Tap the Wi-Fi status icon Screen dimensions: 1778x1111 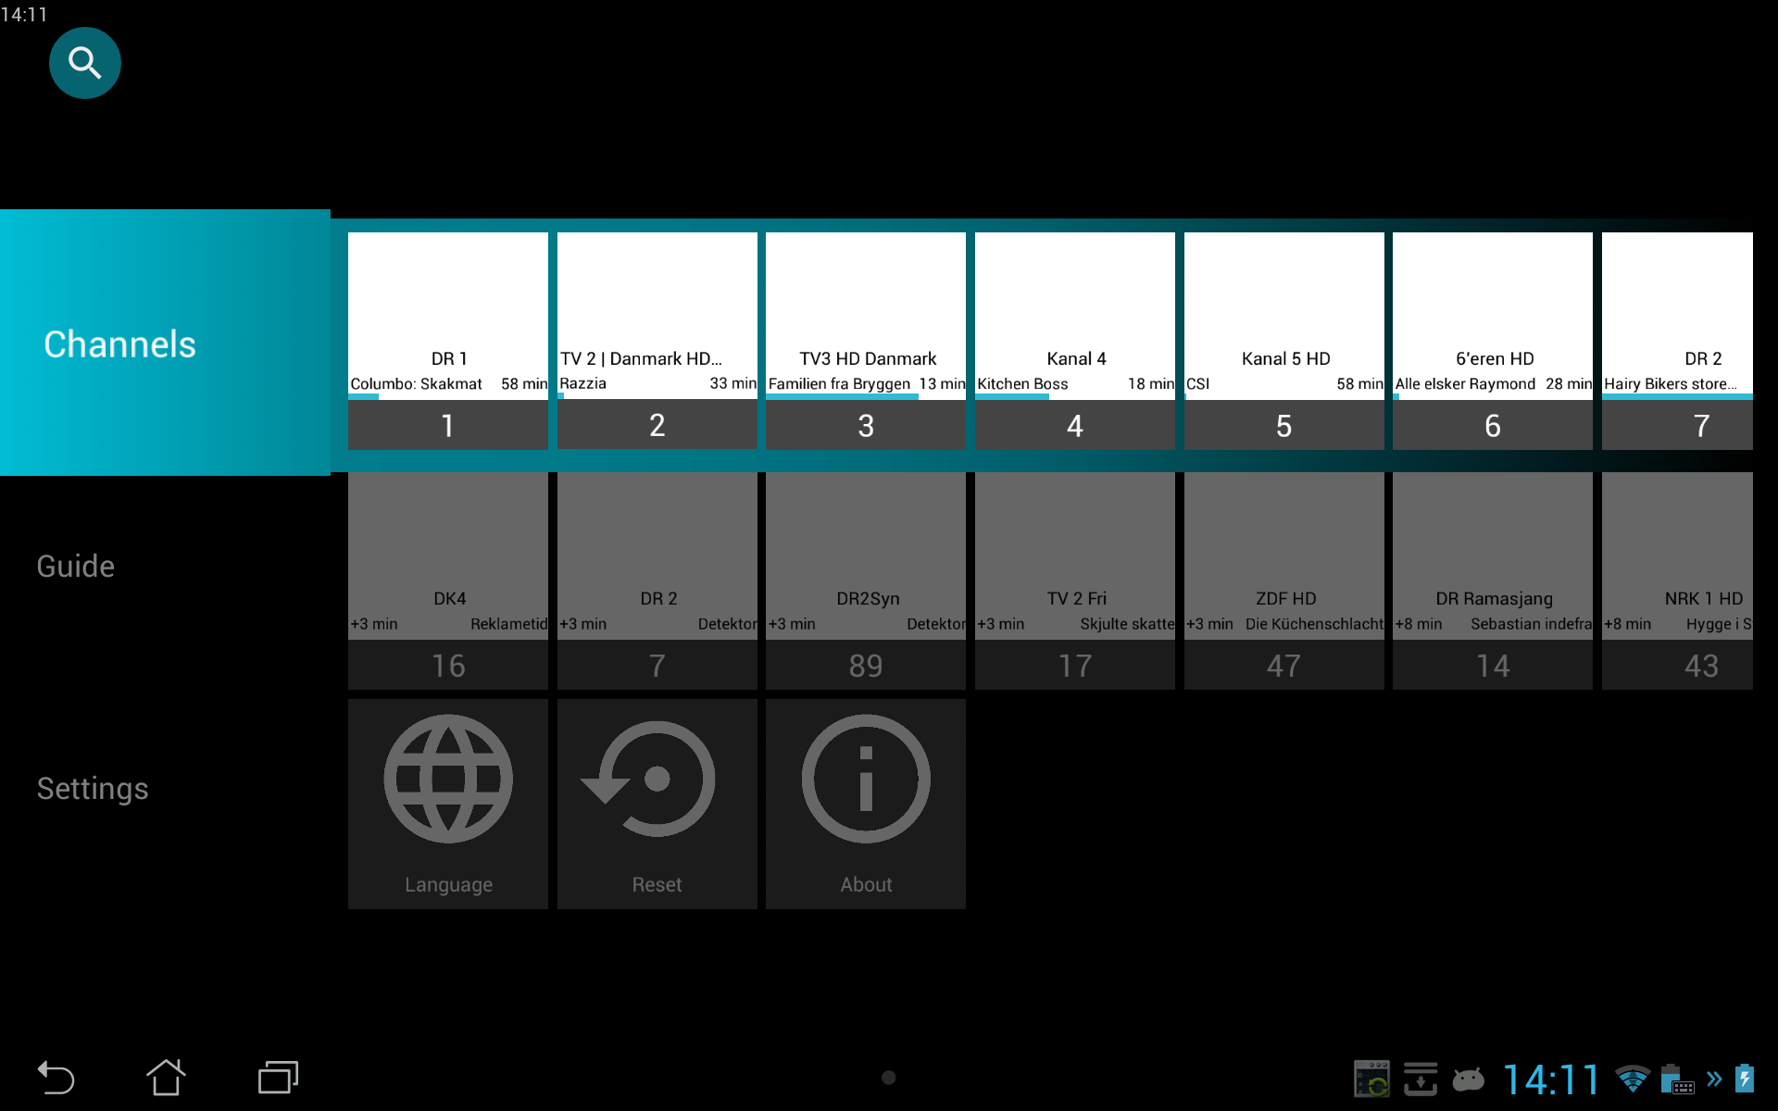[x=1632, y=1079]
